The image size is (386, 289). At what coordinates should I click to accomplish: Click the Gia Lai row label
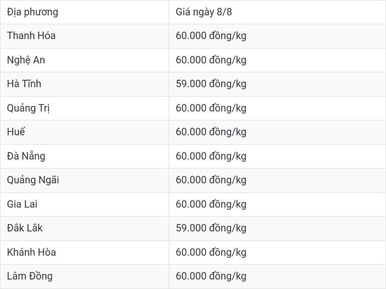22,204
